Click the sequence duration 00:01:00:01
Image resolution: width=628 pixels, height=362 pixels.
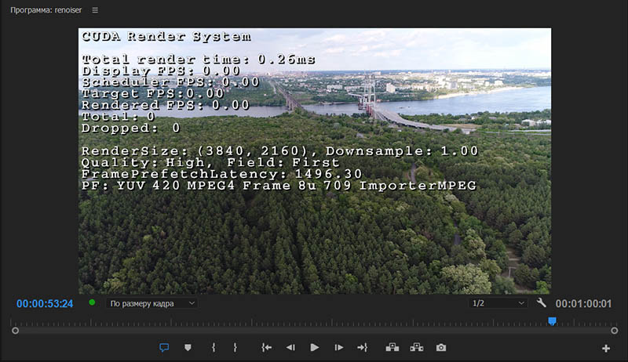click(x=583, y=304)
